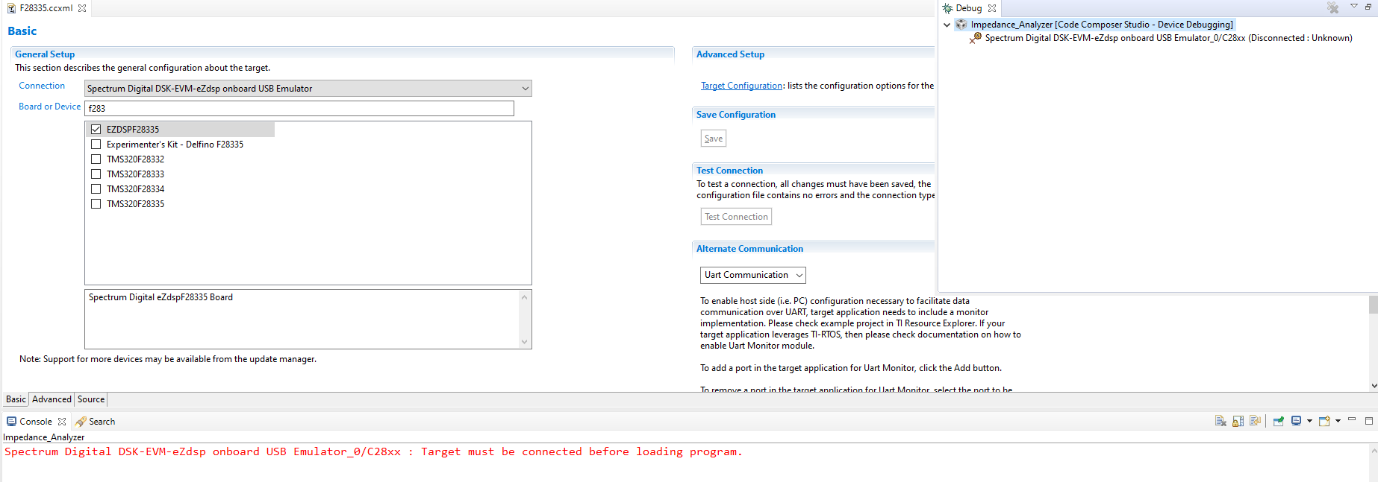Check the TMS320F28334 device
Image resolution: width=1378 pixels, height=482 pixels.
(96, 188)
